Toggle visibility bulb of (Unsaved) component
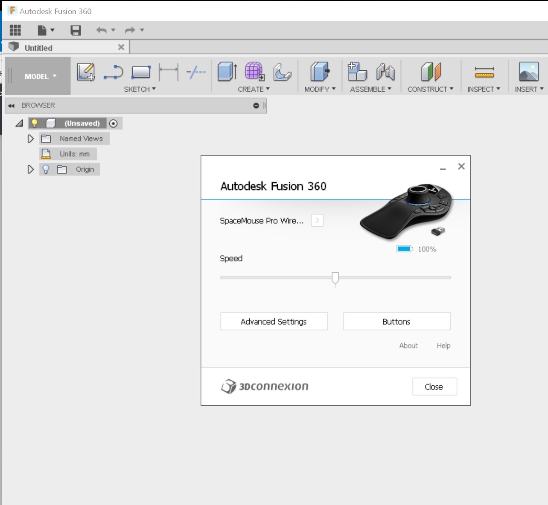The image size is (548, 505). click(35, 123)
